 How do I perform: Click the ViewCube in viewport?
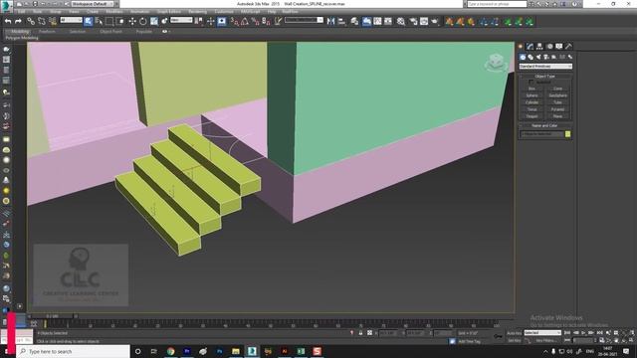(496, 62)
